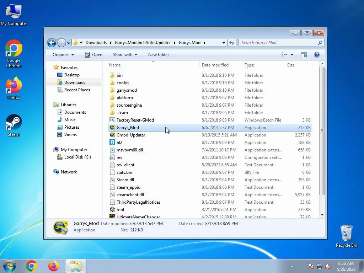The width and height of the screenshot is (364, 273).
Task: Click the FactoryReset-GMod batch file icon
Action: click(112, 120)
